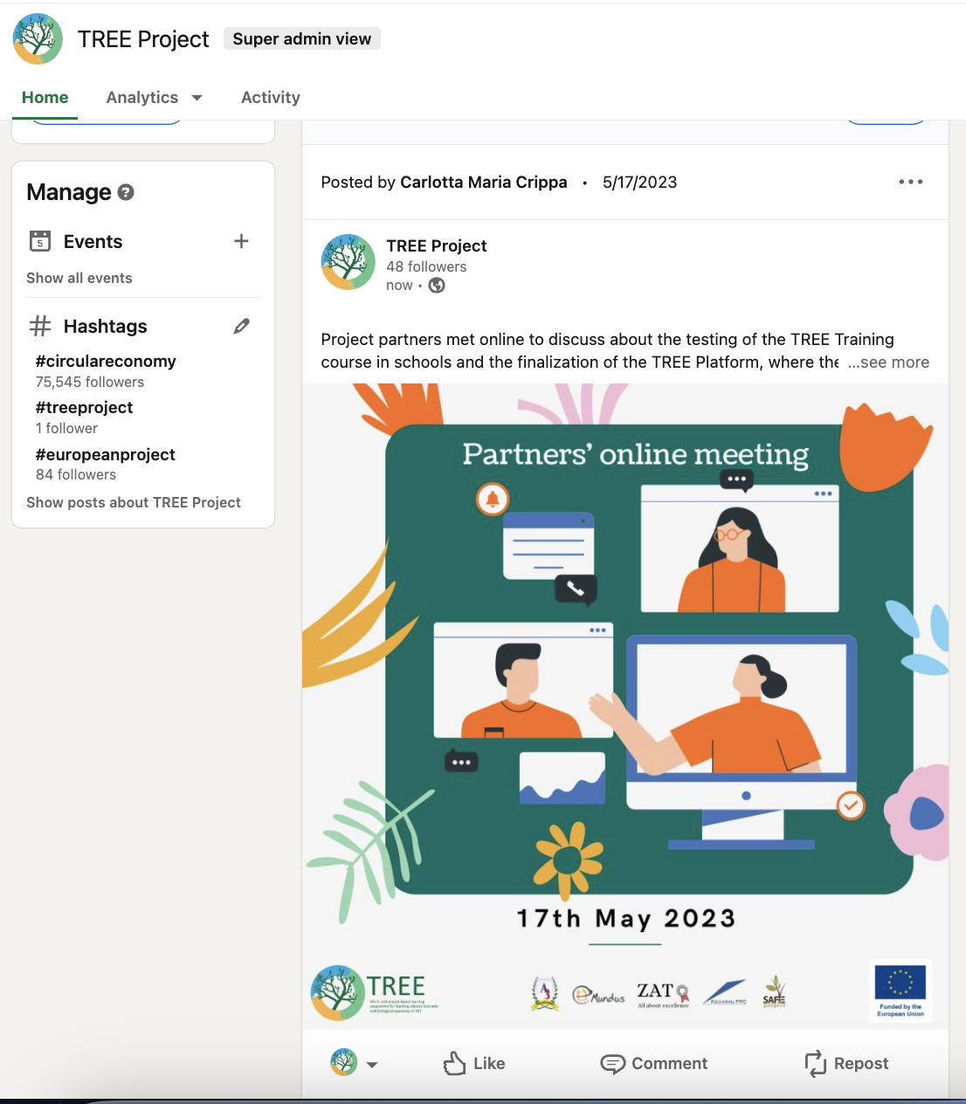Open the Activity tab
The image size is (966, 1104).
pyautogui.click(x=270, y=98)
